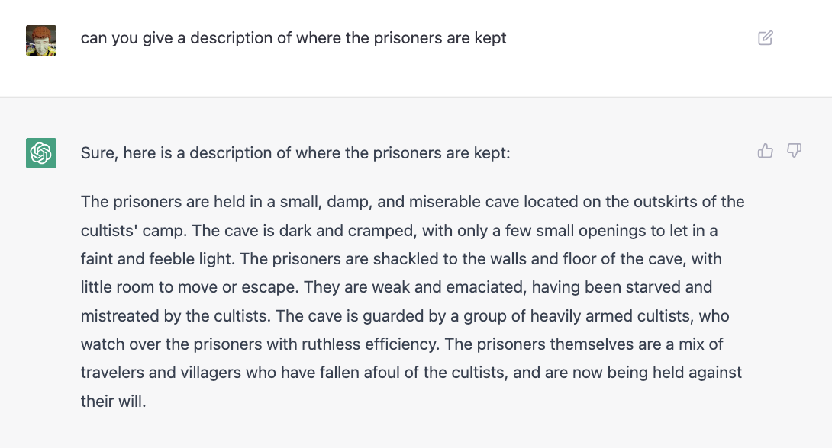Click the final words "their will."
The width and height of the screenshot is (832, 448).
click(x=113, y=402)
